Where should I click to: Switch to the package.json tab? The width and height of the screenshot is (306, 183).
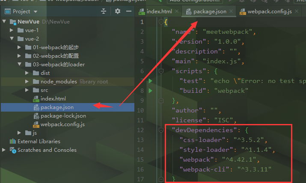210,12
